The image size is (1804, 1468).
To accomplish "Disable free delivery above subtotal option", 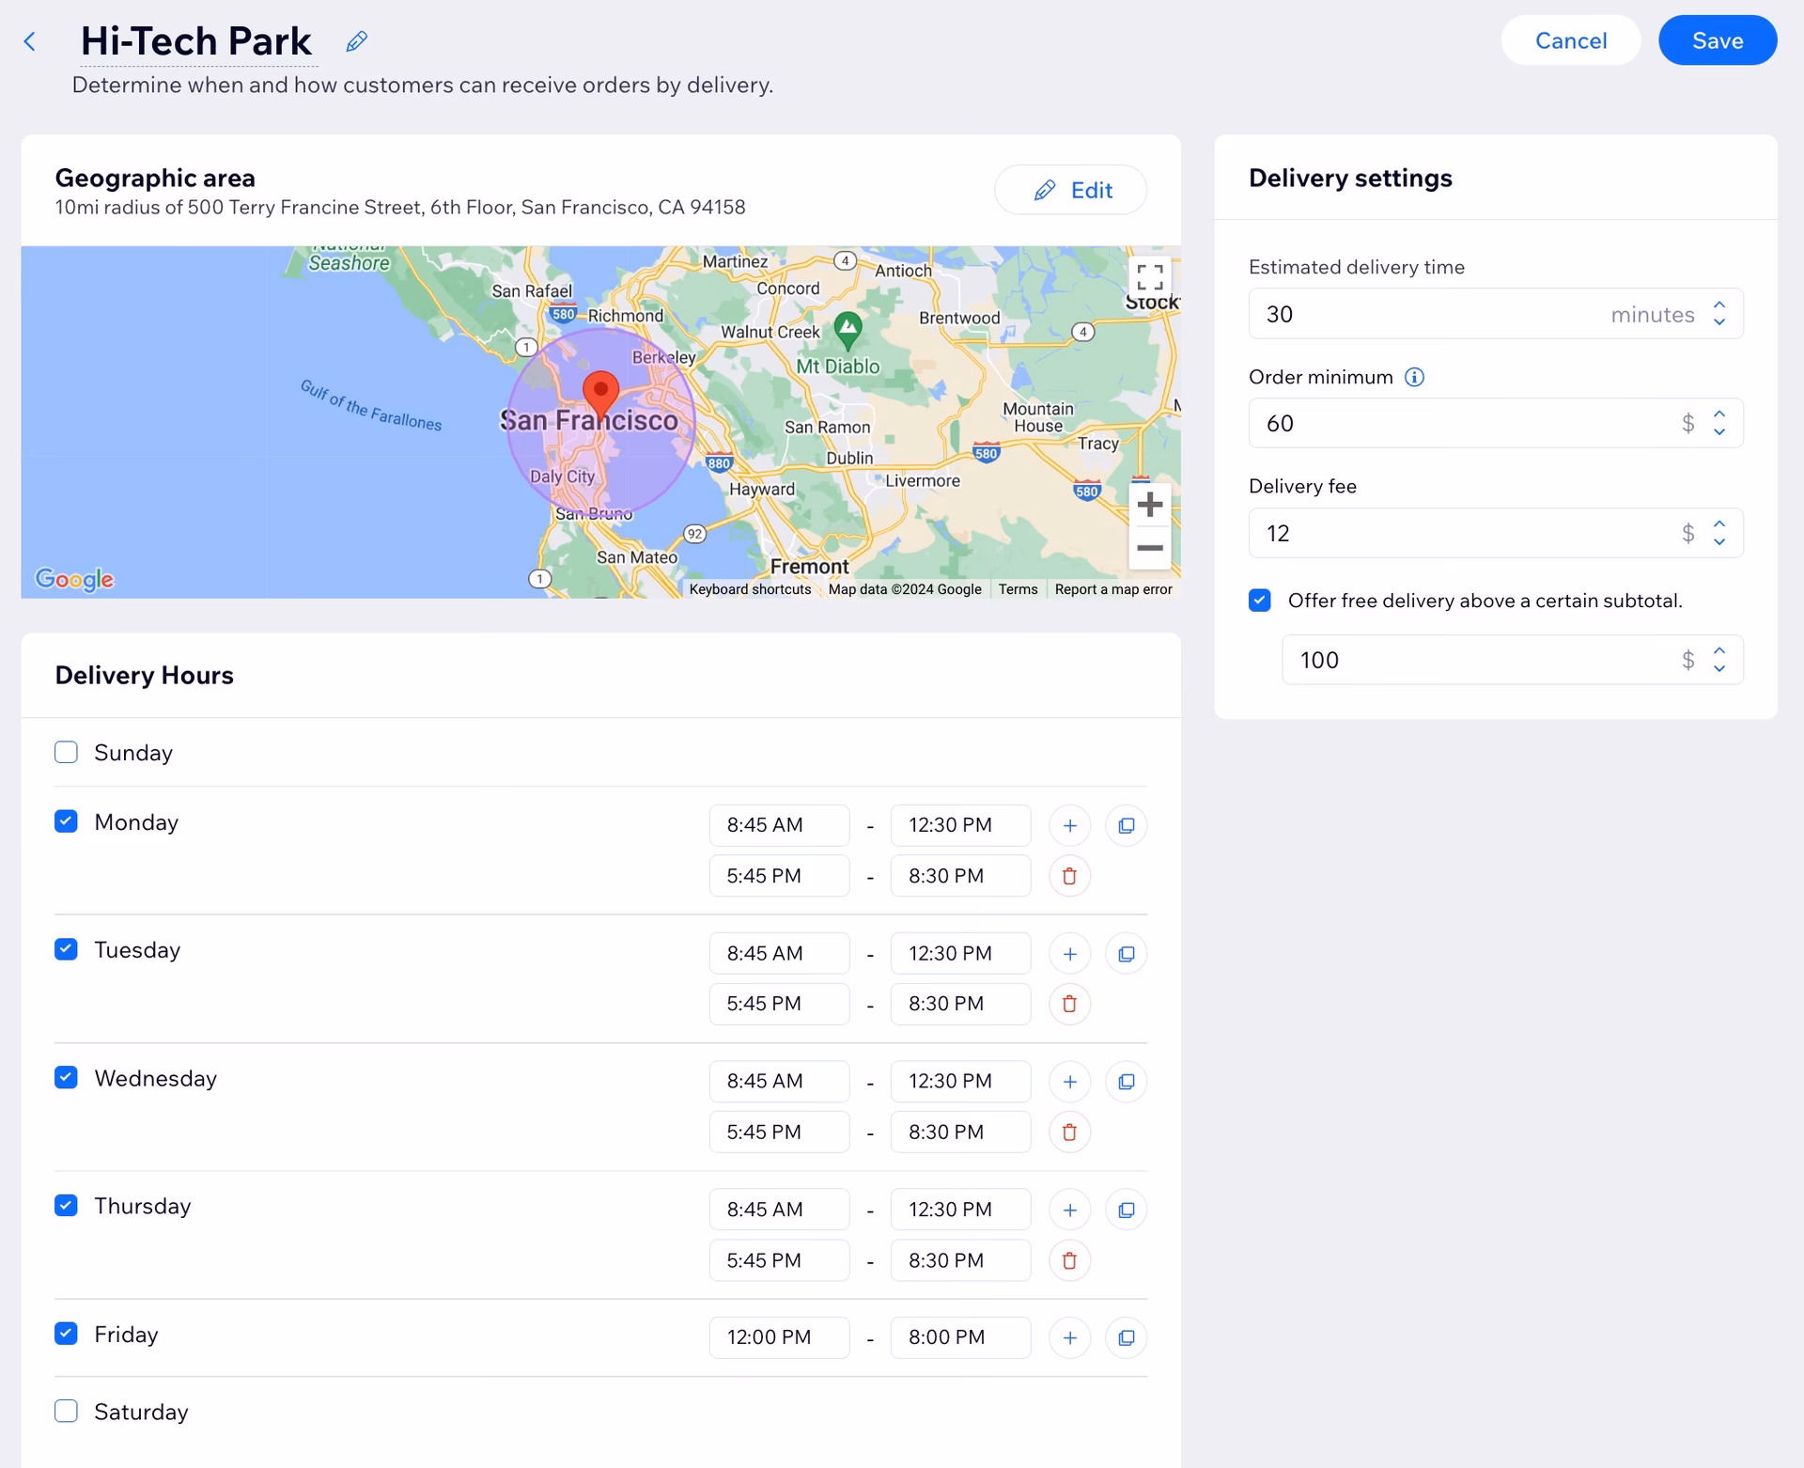I will [1260, 601].
